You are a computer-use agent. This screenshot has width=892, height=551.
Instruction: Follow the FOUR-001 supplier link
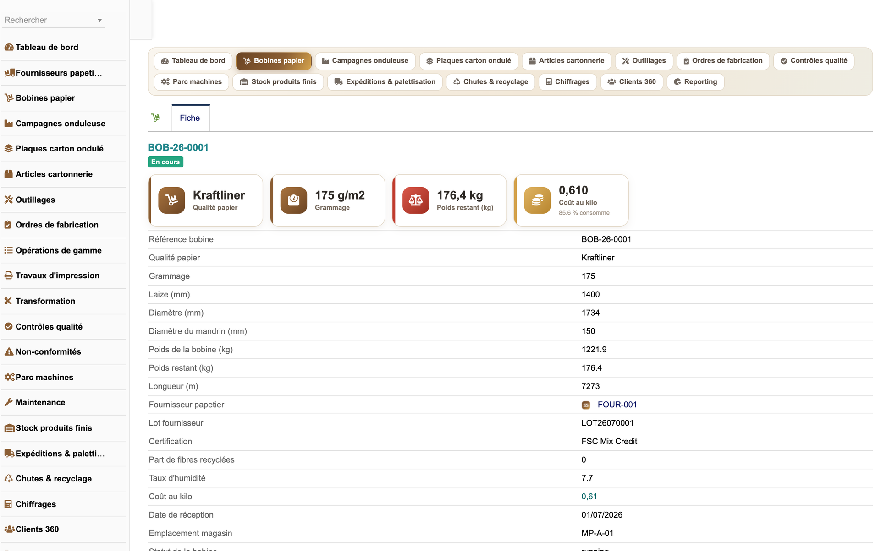click(617, 405)
